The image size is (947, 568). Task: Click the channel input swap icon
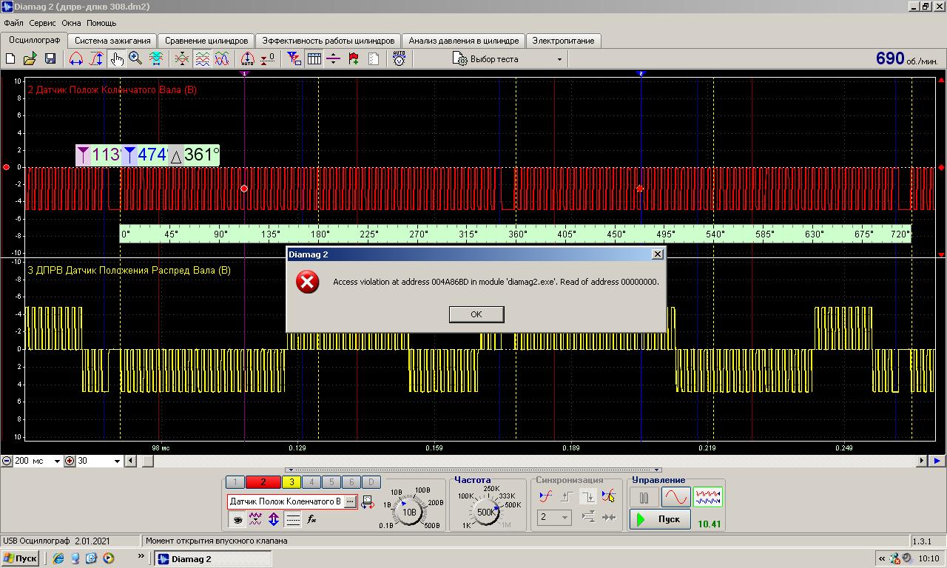(x=368, y=501)
